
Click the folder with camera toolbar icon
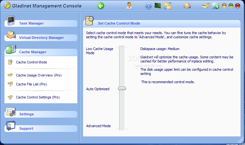point(187,6)
